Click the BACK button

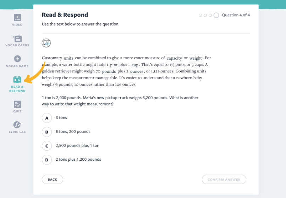point(53,180)
